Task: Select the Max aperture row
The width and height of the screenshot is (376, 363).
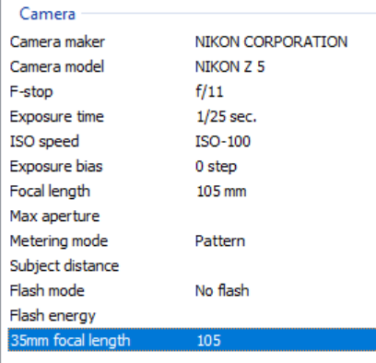Action: [192, 216]
